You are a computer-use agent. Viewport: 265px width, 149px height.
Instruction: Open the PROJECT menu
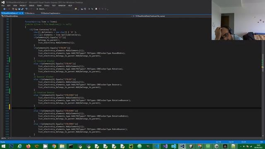point(23,5)
